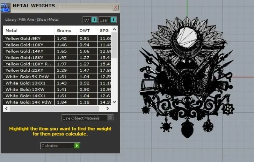Screen dimensions: 254x162
Task: Select the Yellow Gold:22KY row
Action: 57,70
